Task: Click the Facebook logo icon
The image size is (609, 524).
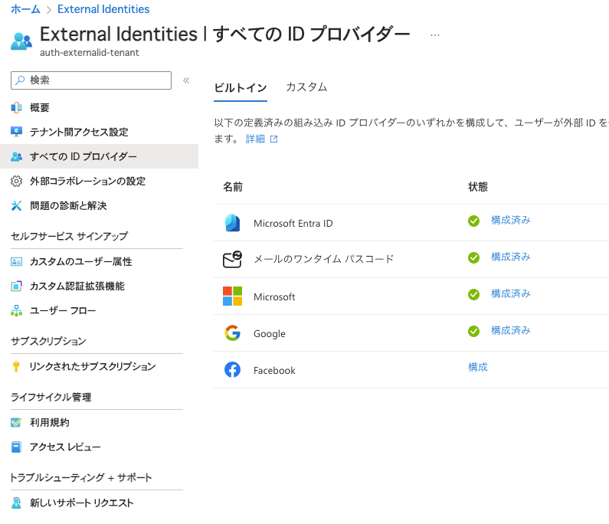Action: point(232,370)
